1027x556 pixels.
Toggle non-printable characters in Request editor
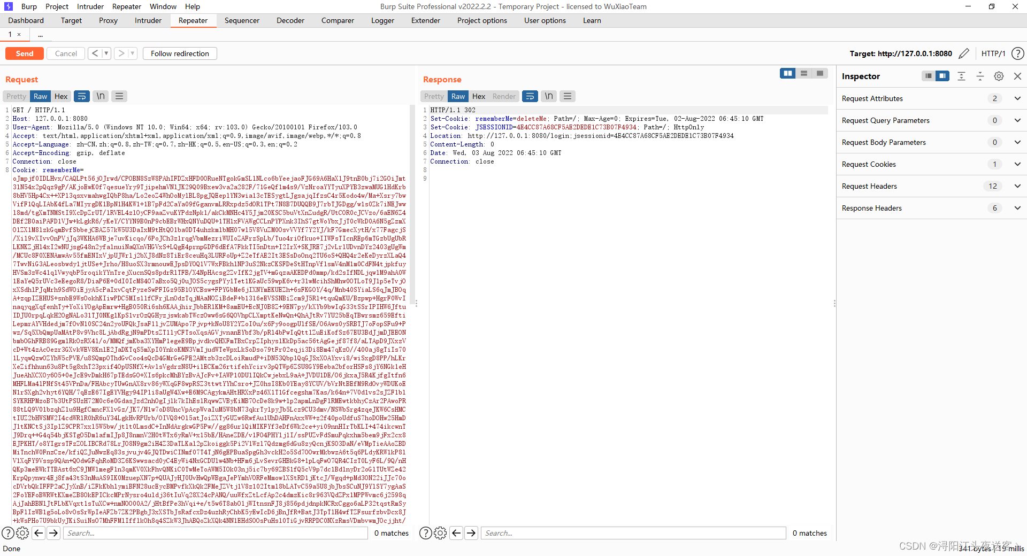point(101,96)
